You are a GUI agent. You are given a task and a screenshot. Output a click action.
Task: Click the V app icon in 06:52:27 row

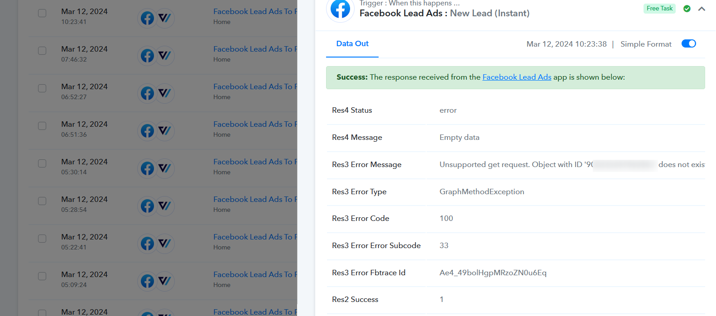(x=165, y=93)
